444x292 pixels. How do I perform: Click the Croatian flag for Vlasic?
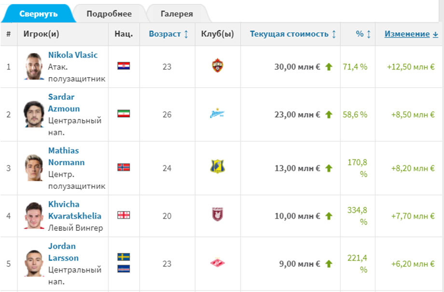tap(124, 66)
